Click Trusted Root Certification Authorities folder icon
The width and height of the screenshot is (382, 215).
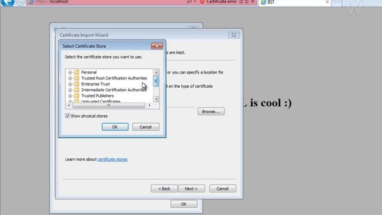[x=76, y=78]
